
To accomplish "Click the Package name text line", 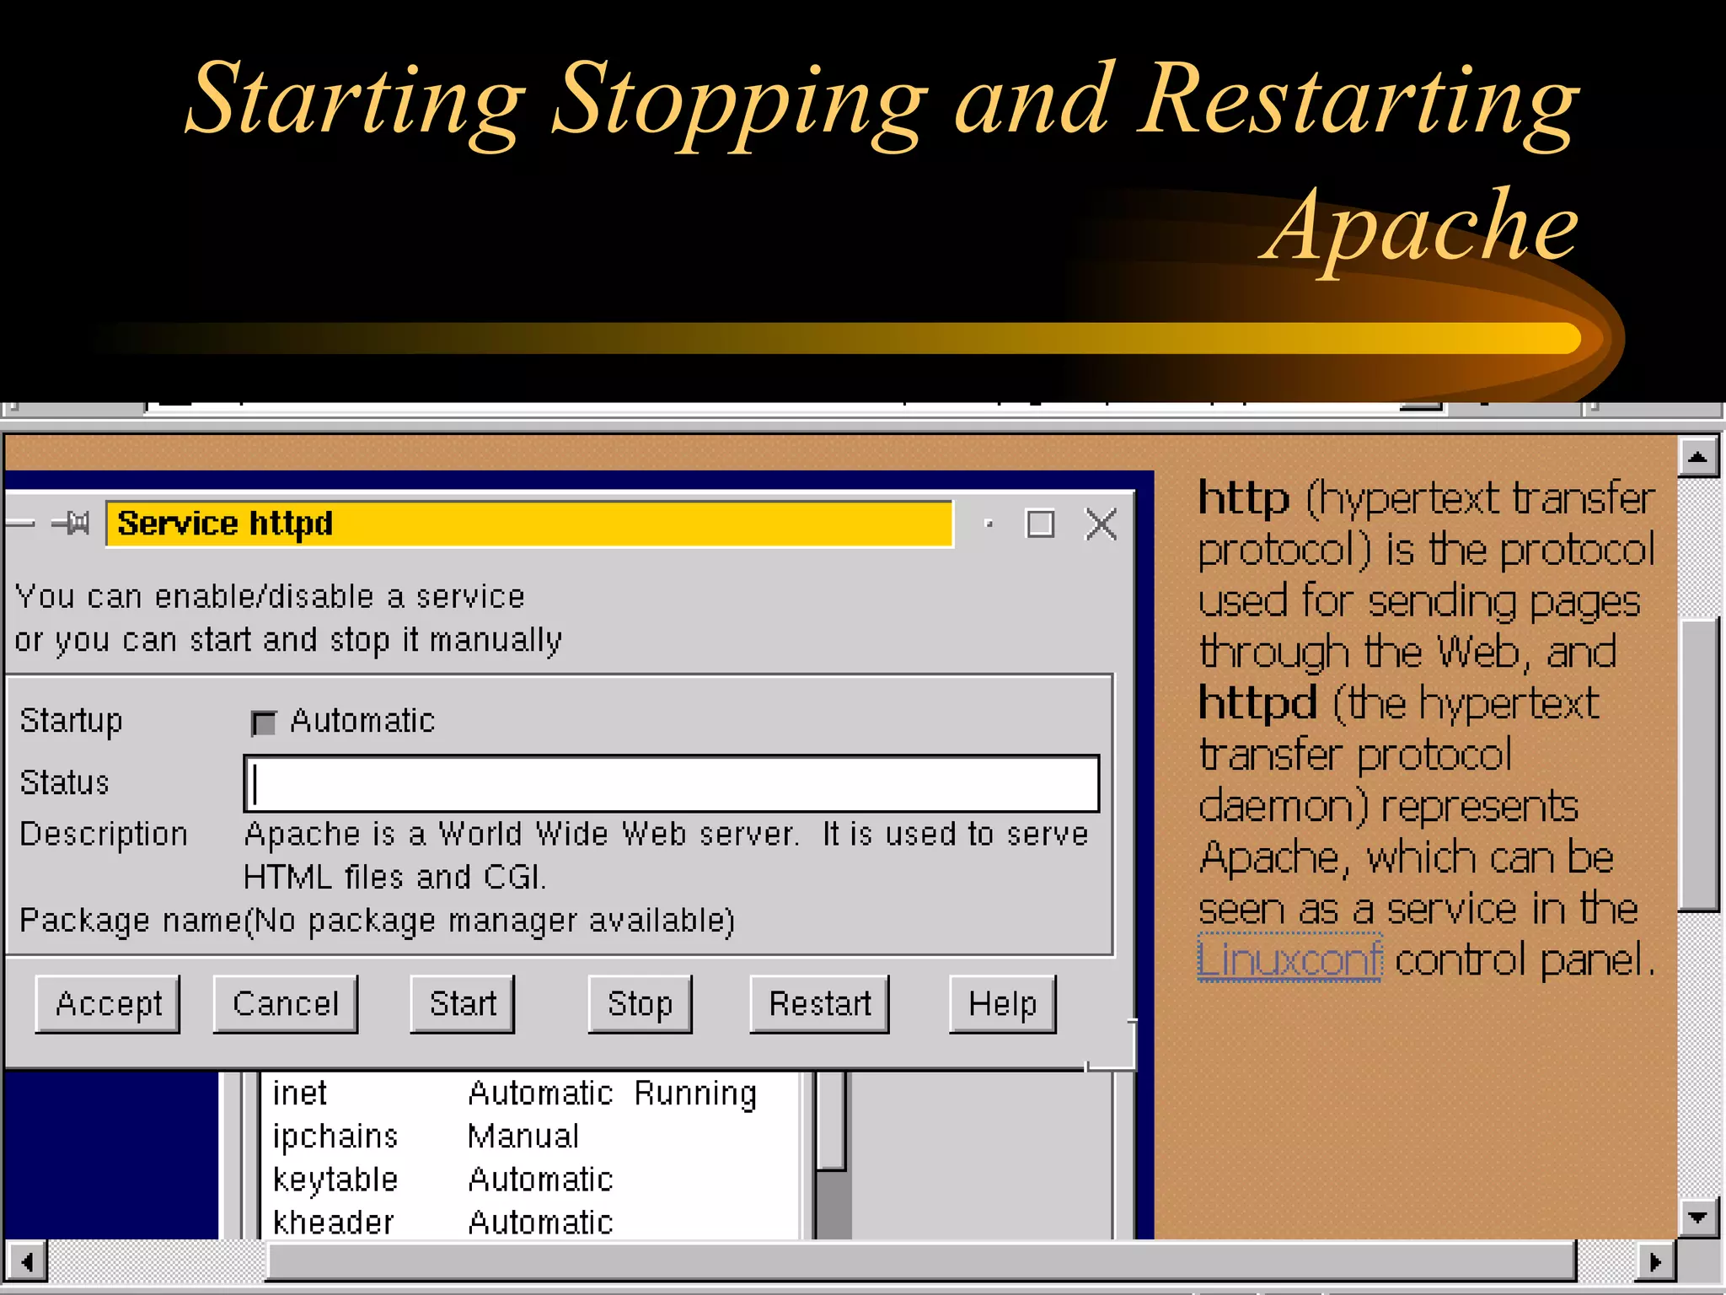I will pos(377,921).
